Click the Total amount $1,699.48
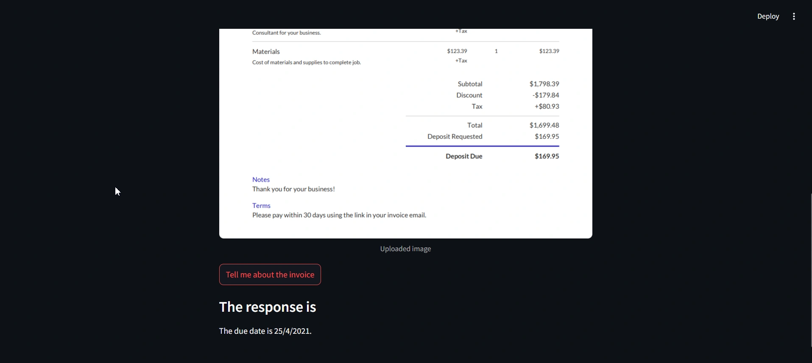This screenshot has height=363, width=812. point(544,125)
